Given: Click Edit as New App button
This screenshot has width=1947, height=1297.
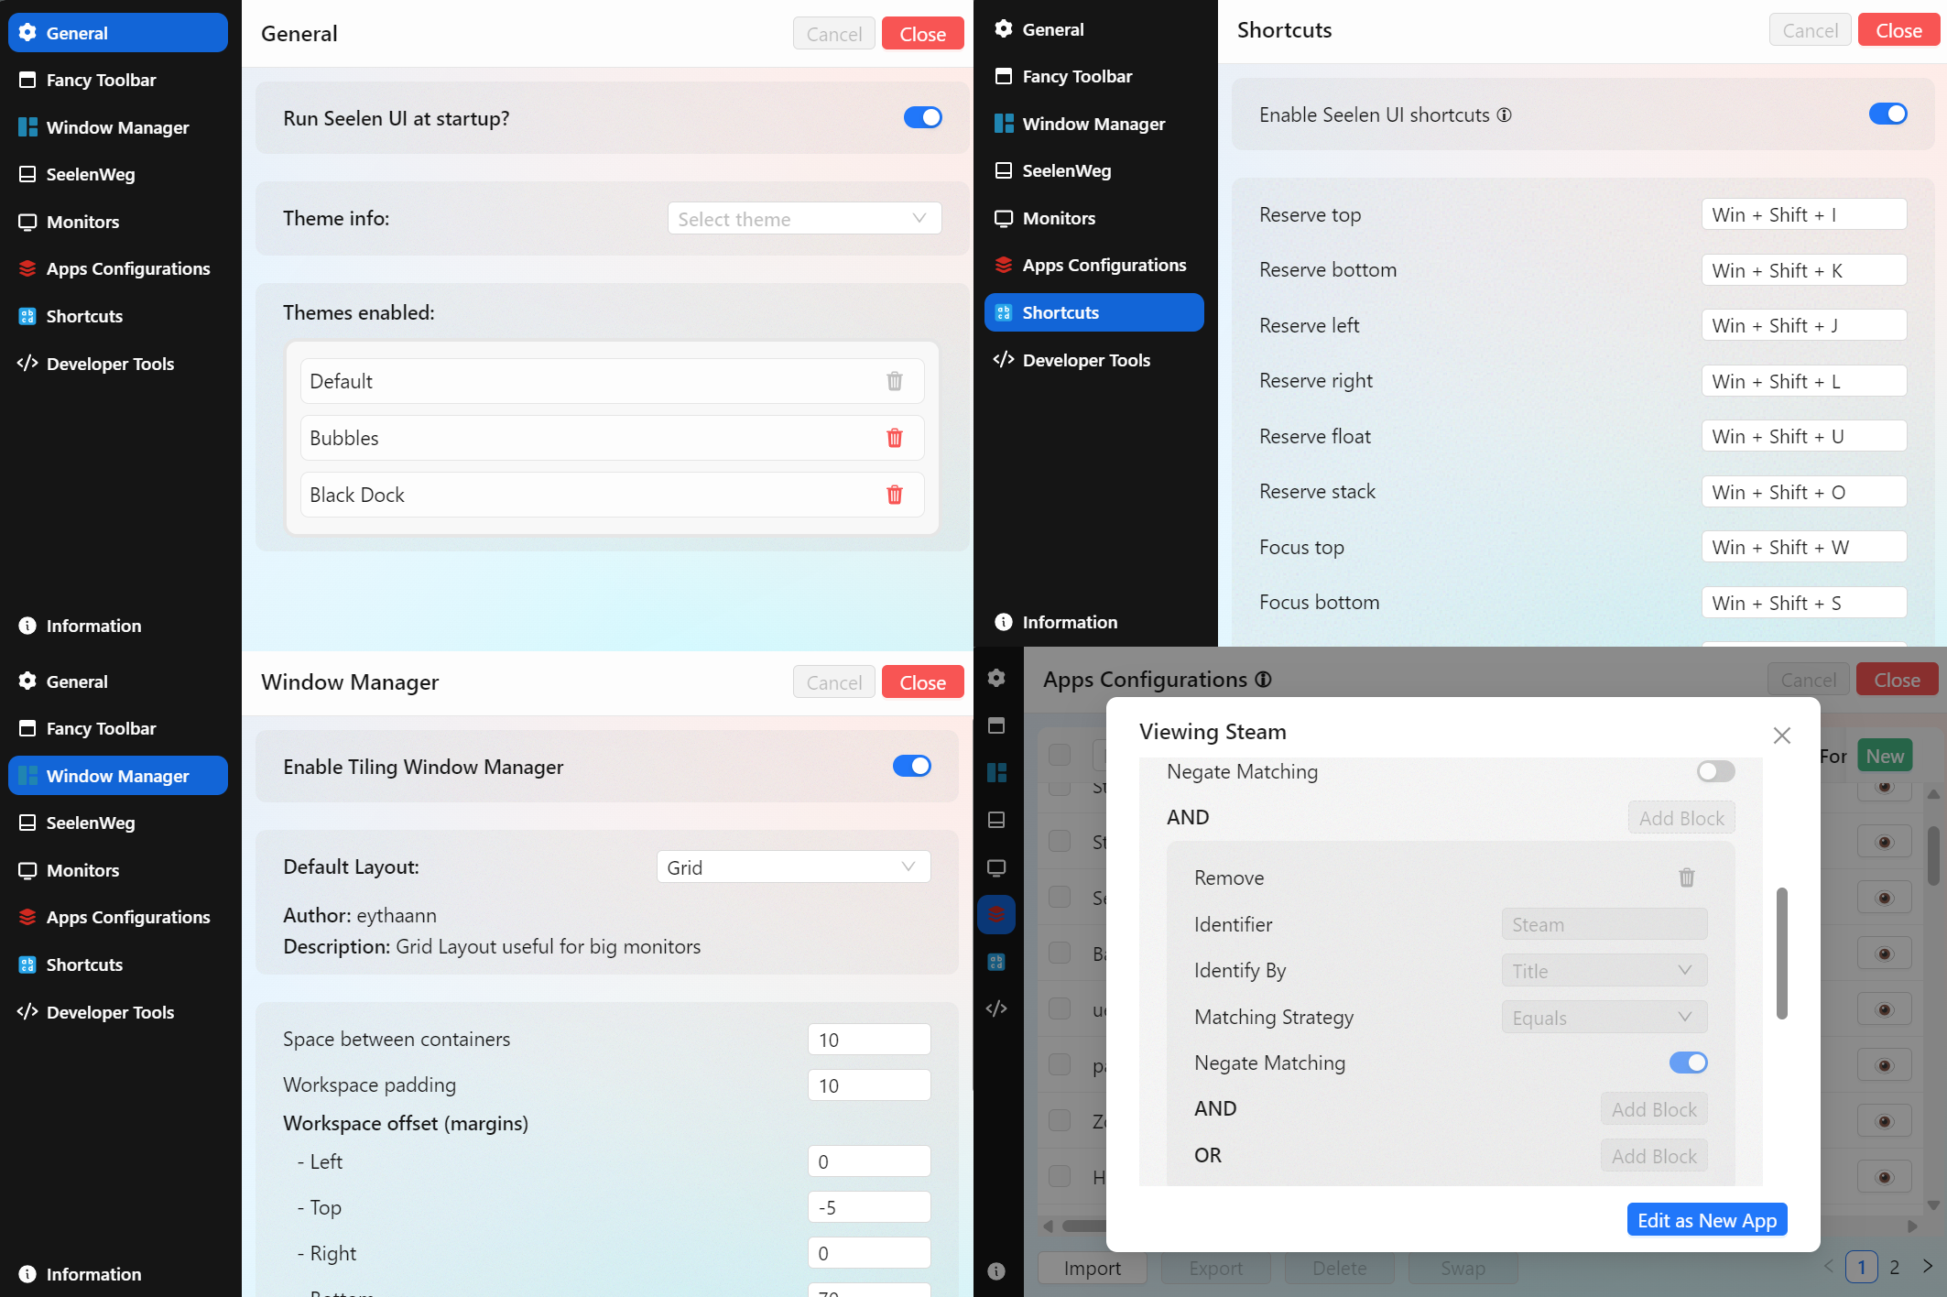Looking at the screenshot, I should 1708,1219.
